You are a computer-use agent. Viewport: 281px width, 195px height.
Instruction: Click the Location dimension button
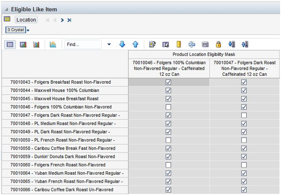pyautogui.click(x=26, y=20)
